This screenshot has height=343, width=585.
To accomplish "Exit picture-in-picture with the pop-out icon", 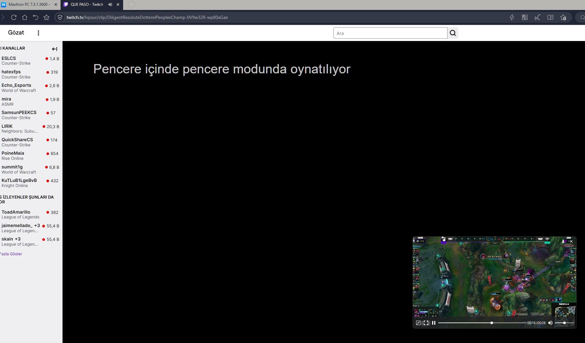I will pos(418,323).
